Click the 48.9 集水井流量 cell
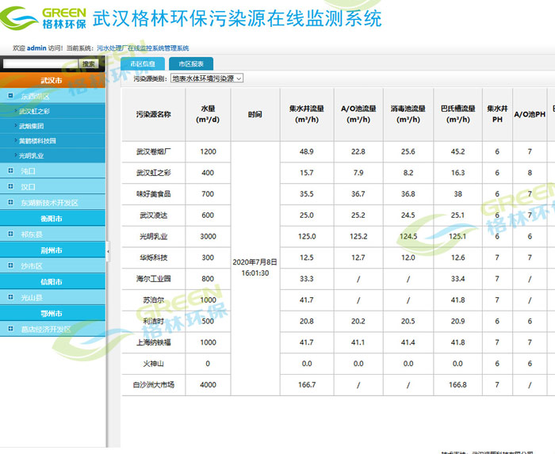The height and width of the screenshot is (454, 555). (x=307, y=151)
